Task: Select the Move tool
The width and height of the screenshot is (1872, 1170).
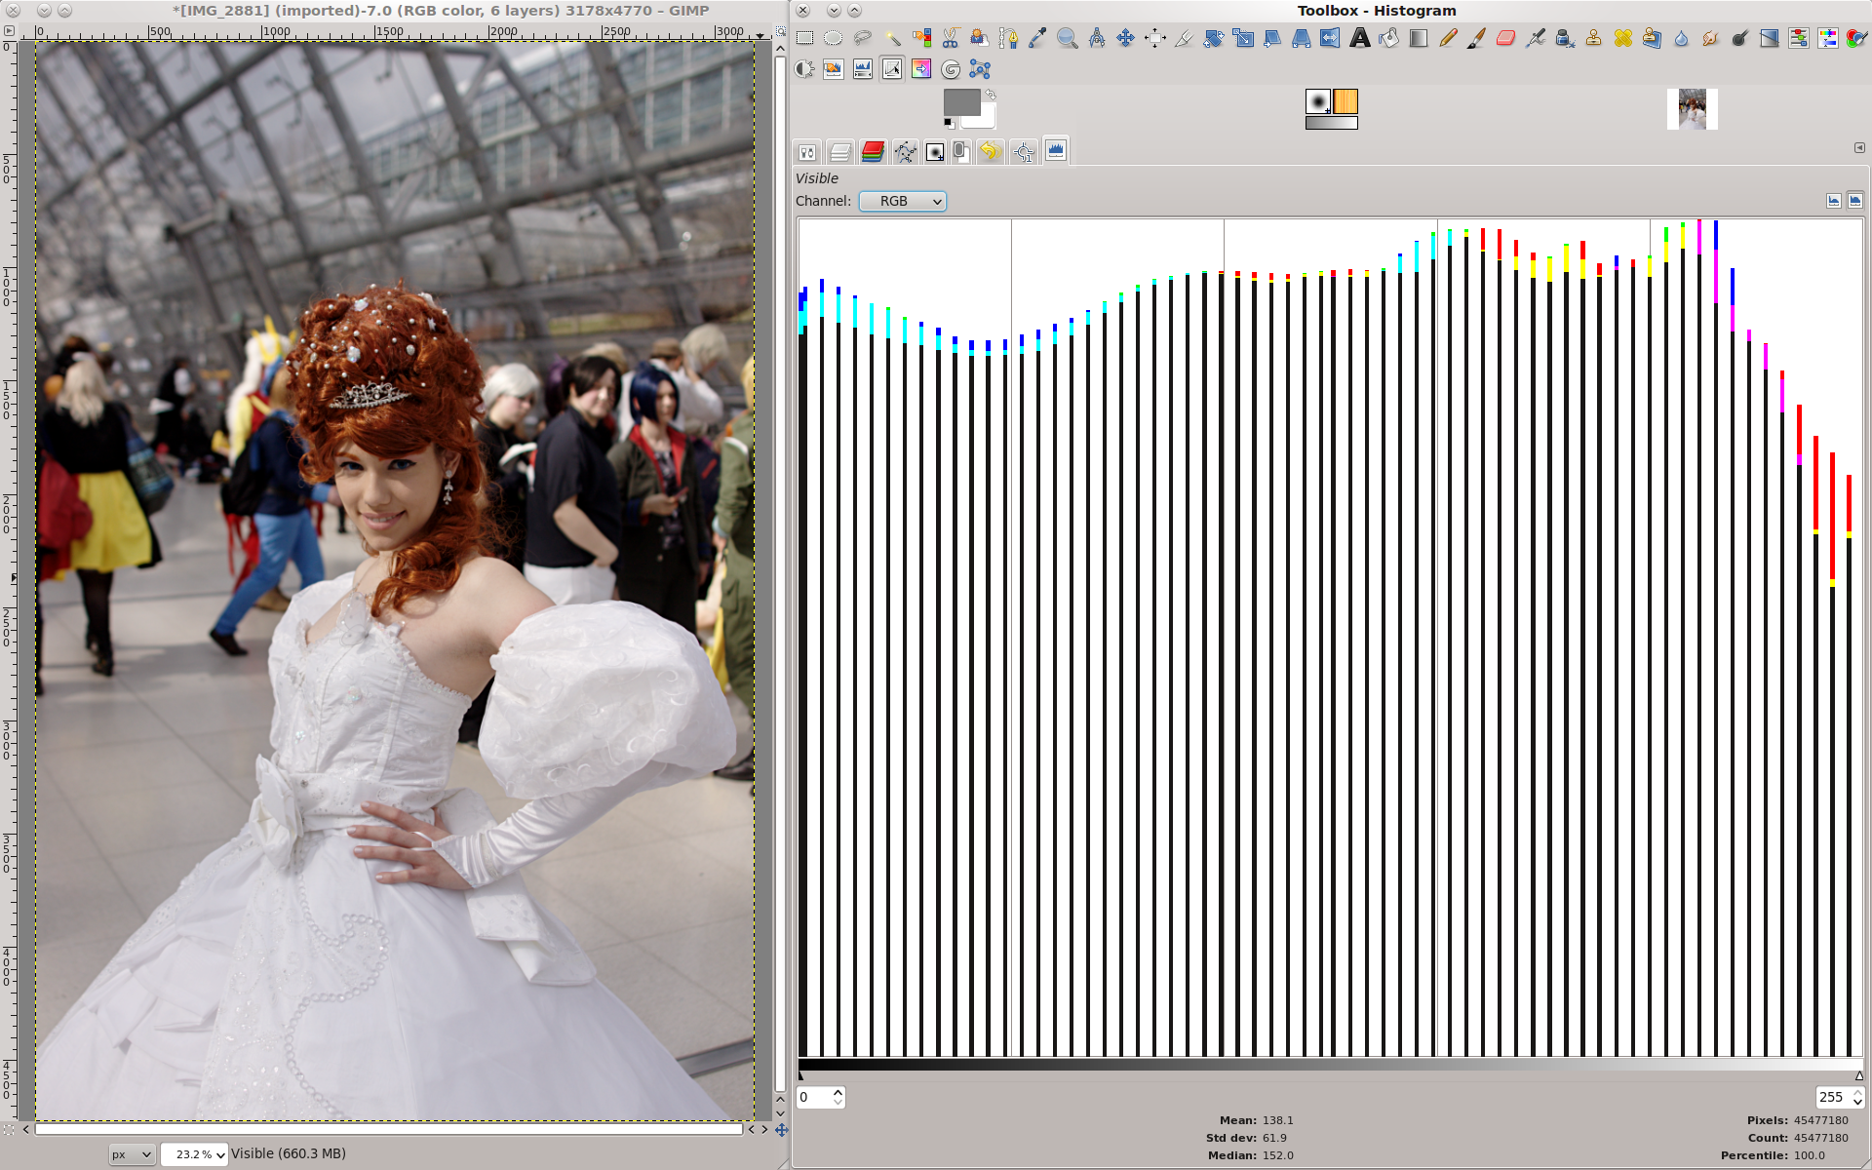Action: click(1125, 38)
